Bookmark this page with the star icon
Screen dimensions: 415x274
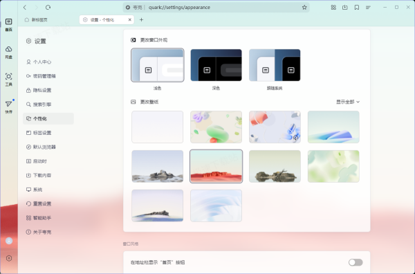[x=304, y=8]
